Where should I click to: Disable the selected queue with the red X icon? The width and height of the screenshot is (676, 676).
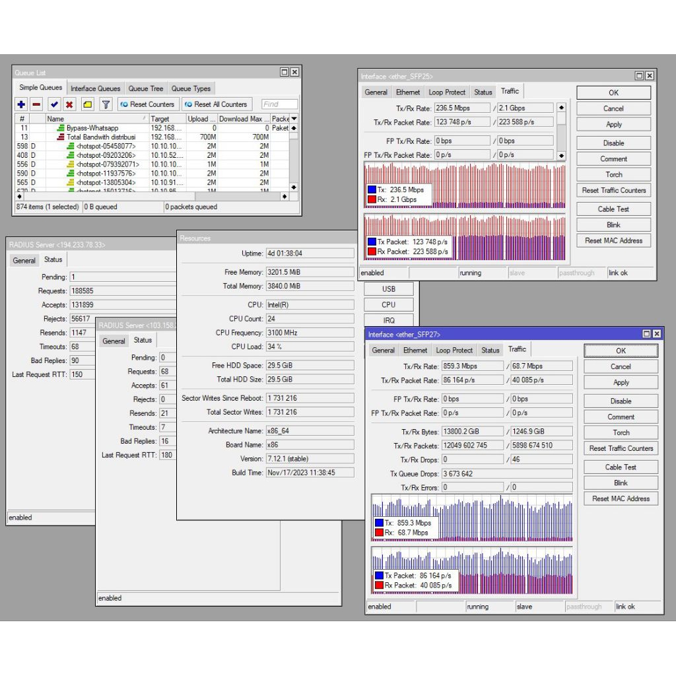pos(69,104)
